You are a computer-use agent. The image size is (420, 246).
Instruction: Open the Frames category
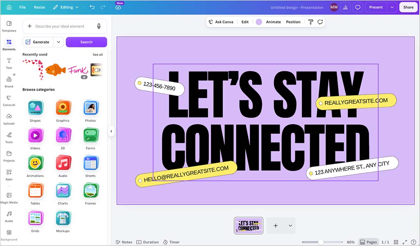(91, 194)
